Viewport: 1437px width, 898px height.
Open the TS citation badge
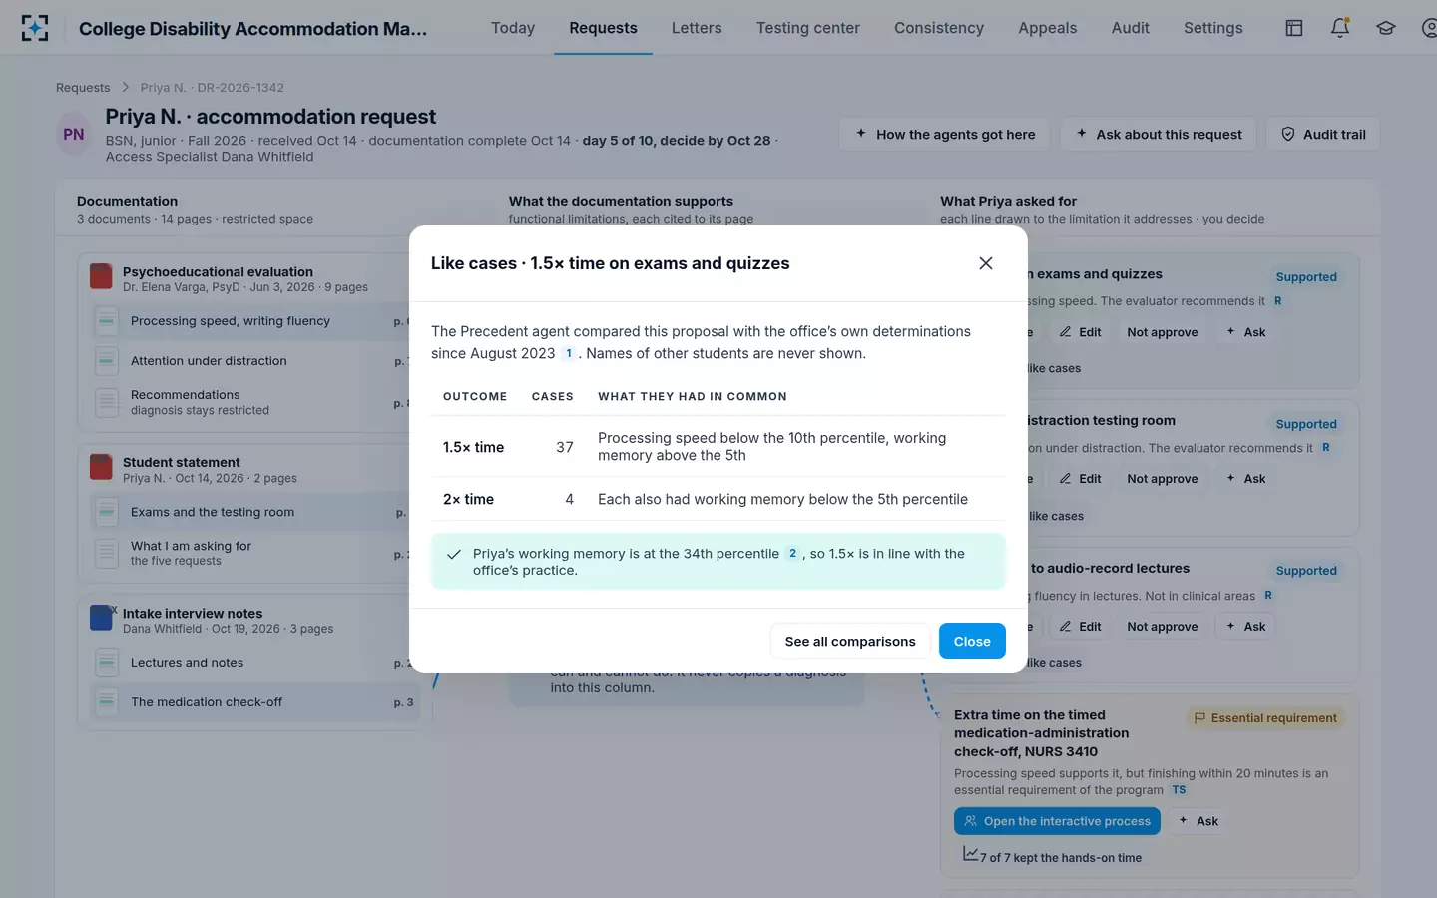(1180, 790)
